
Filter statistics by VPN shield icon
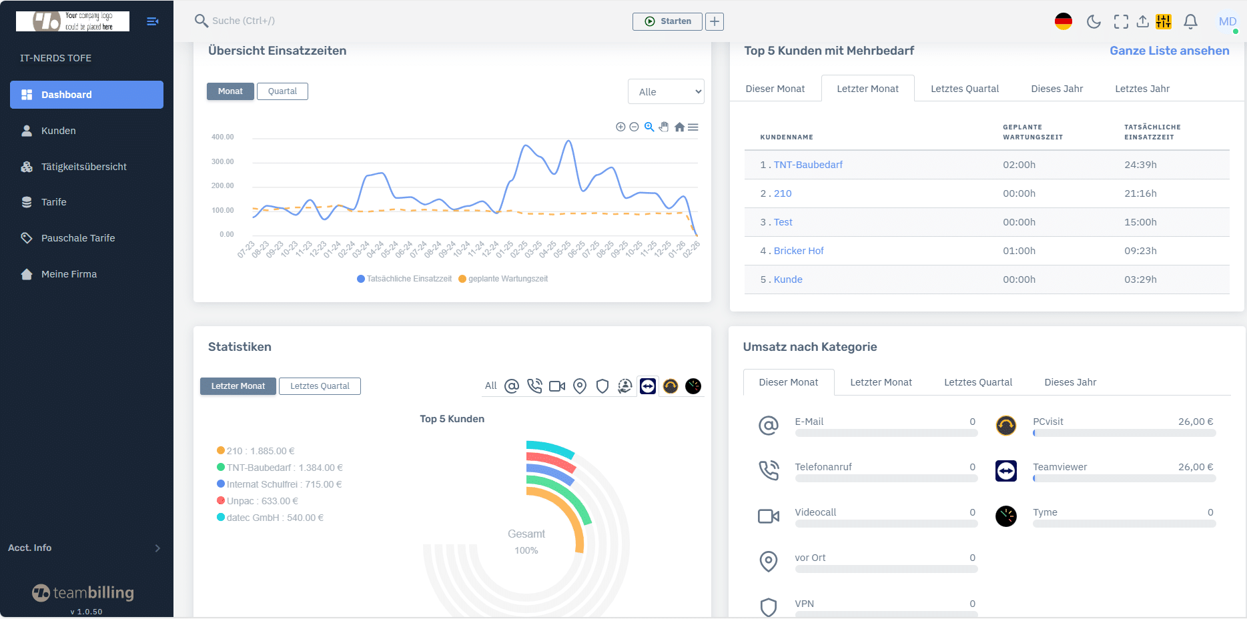pos(602,386)
